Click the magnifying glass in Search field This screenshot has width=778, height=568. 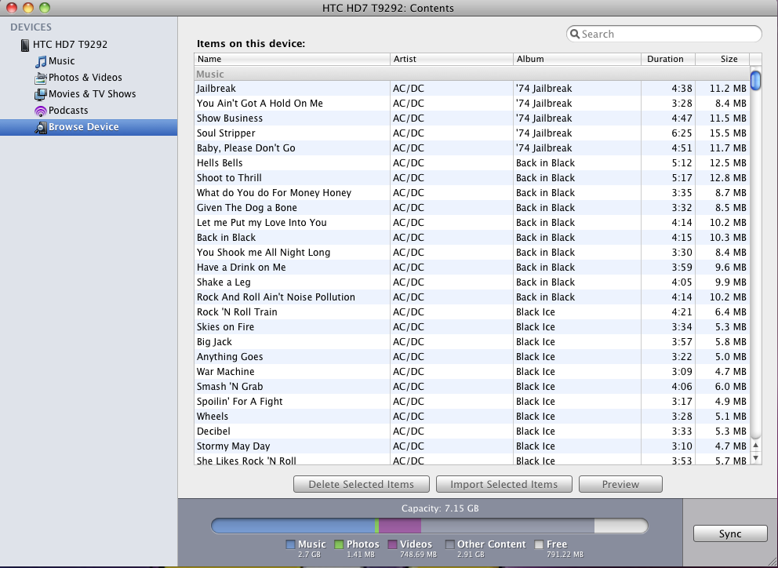point(575,35)
